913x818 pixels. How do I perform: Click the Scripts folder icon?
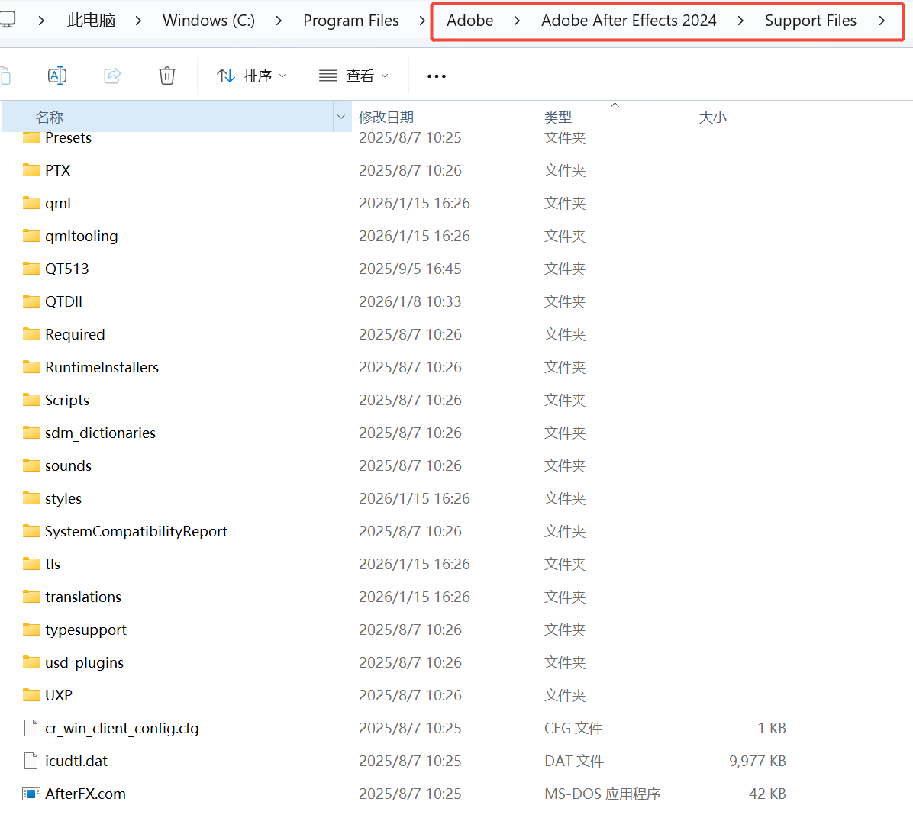pos(31,400)
